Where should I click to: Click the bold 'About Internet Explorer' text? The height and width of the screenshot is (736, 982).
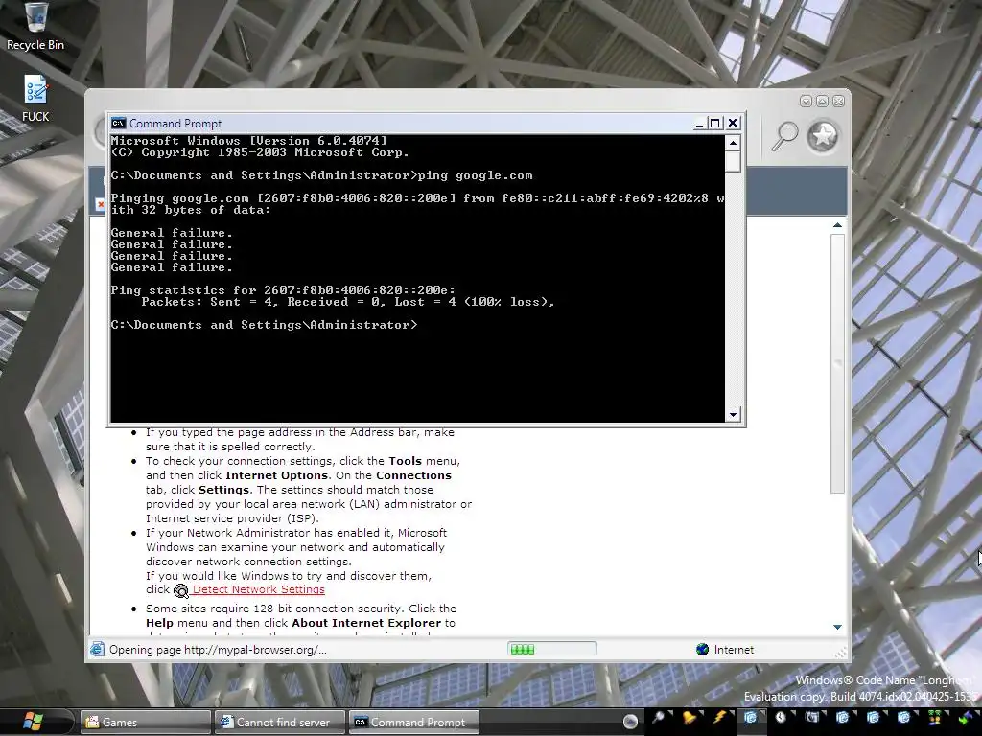[x=366, y=623]
